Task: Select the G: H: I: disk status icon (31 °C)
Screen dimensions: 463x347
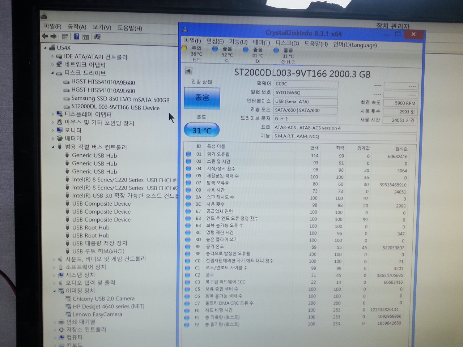Action: pyautogui.click(x=276, y=50)
